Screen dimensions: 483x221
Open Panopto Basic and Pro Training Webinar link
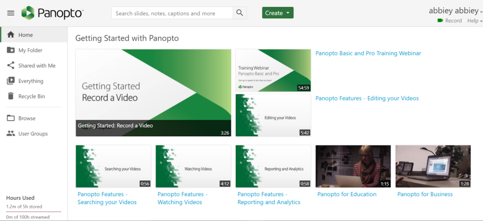(x=368, y=53)
